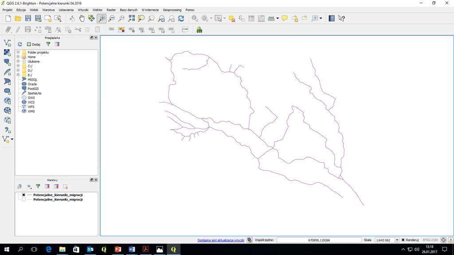The height and width of the screenshot is (255, 454).
Task: Select the PostGIS entry in browser tree
Action: point(33,89)
